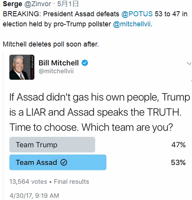Select the Team Assad poll option
This screenshot has height=200, width=192.
pos(58,162)
